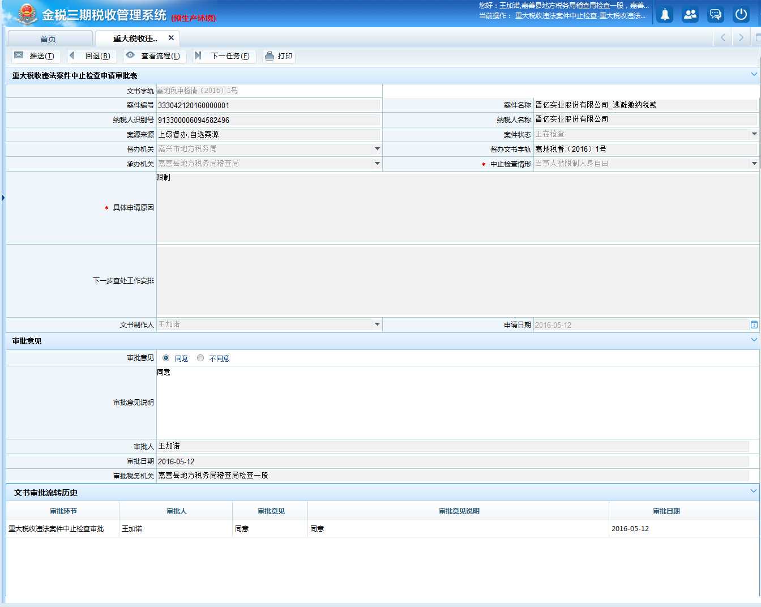Click the skip icon beside 下一任务(F)
Screen dimensions: 761x607
tap(198, 55)
